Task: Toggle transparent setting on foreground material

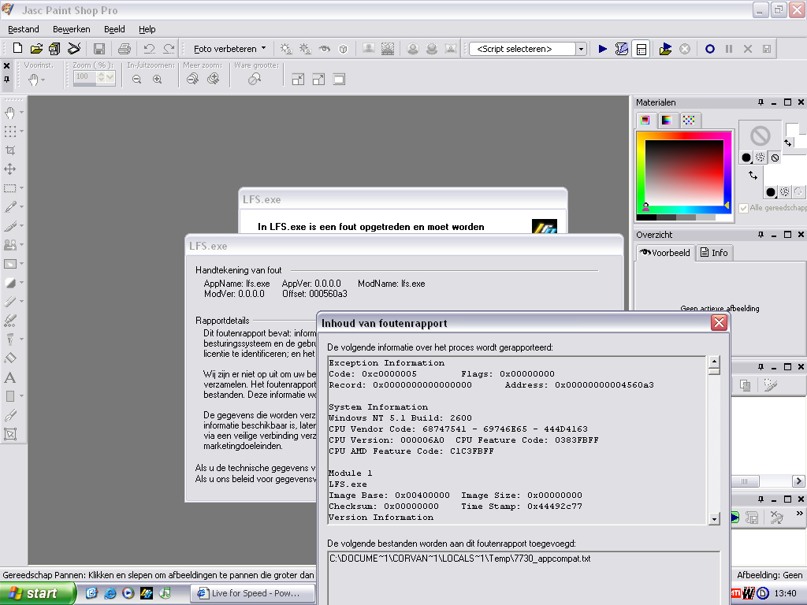Action: click(x=775, y=158)
